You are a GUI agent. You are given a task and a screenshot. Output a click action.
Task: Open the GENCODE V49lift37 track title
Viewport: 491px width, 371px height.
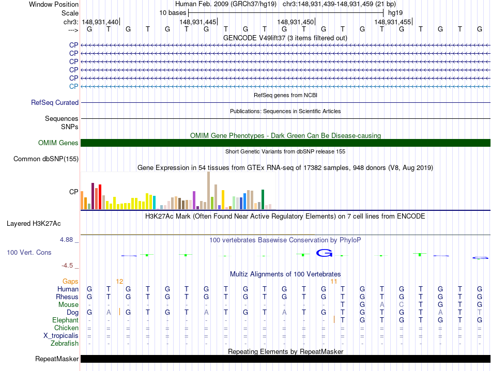[x=285, y=38]
